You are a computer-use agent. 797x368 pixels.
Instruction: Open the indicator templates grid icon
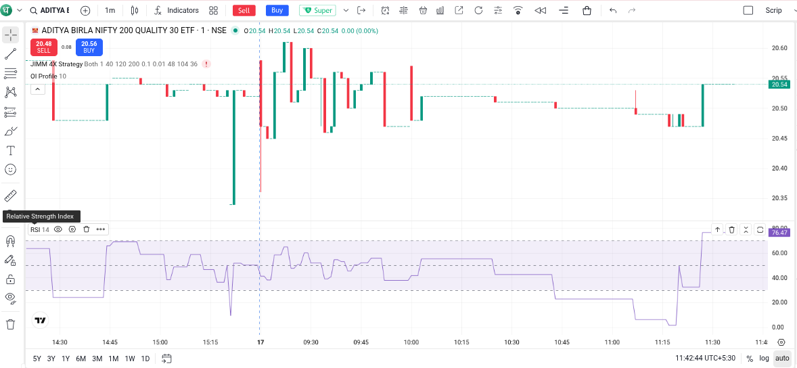pos(214,10)
